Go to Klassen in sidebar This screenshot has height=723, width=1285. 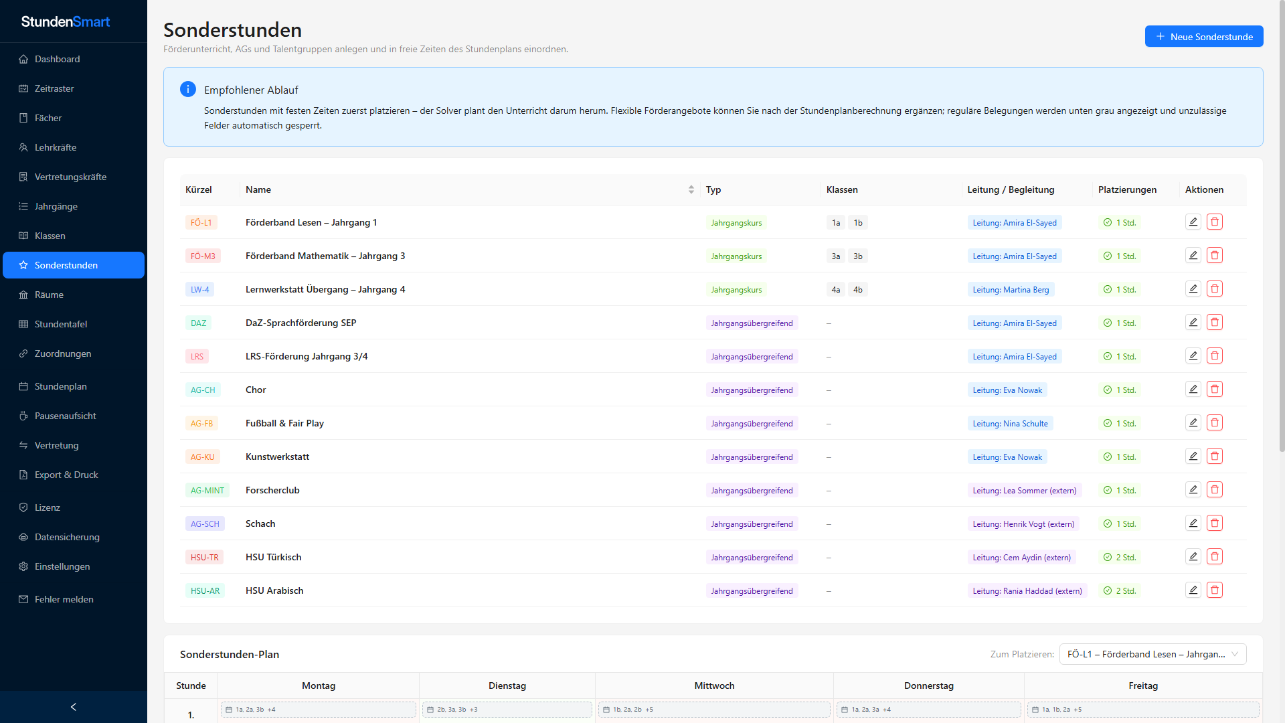(x=74, y=236)
